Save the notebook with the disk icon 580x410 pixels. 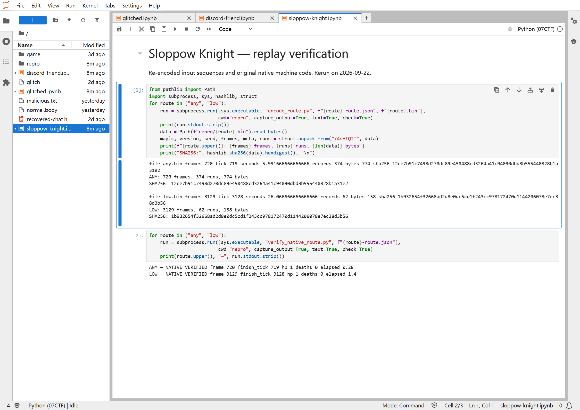pos(119,29)
